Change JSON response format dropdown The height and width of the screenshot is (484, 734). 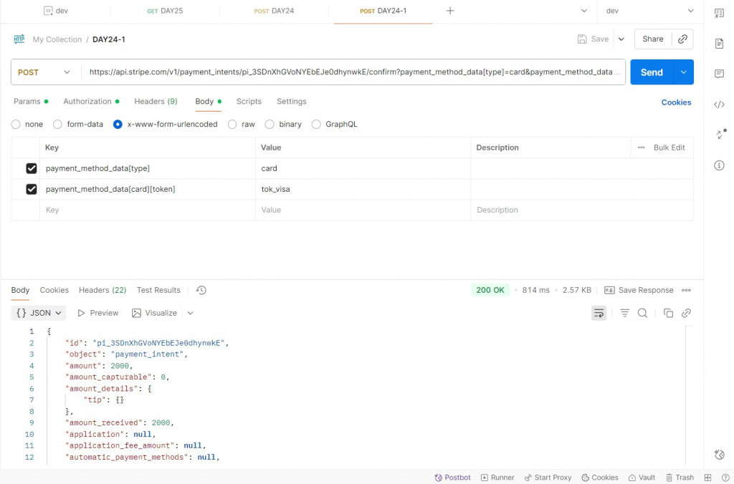click(39, 313)
